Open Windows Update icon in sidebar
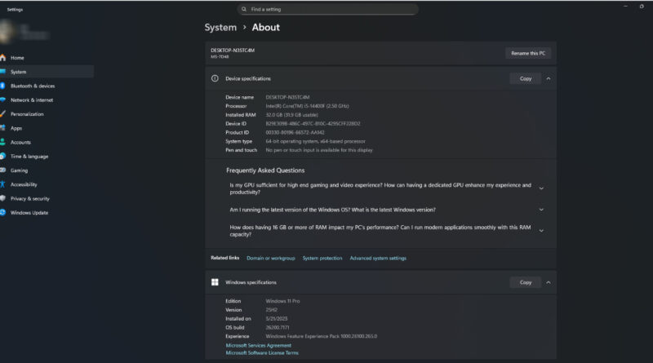The height and width of the screenshot is (363, 653). 3,212
